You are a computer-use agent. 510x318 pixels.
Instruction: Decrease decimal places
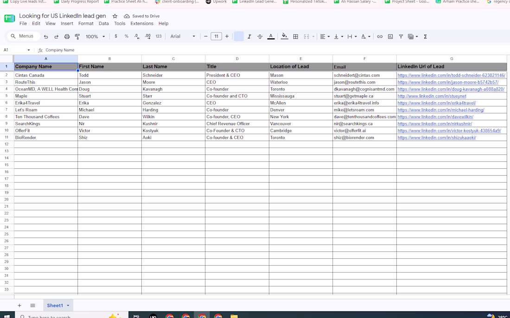(x=137, y=37)
